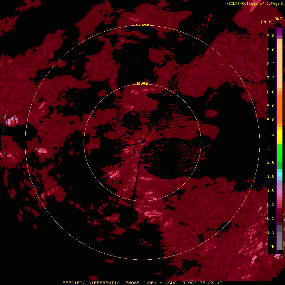
Task: Click the Guam island outline at radar center
Action: point(141,143)
